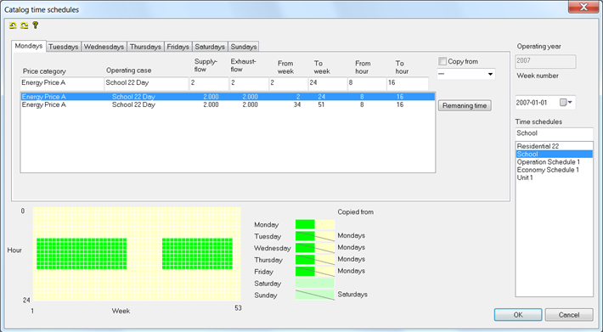Click the Thursday day preview bar
This screenshot has height=332, width=603.
point(315,260)
